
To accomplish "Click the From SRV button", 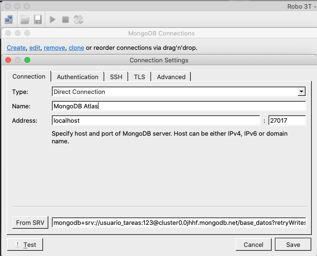I will tap(30, 222).
